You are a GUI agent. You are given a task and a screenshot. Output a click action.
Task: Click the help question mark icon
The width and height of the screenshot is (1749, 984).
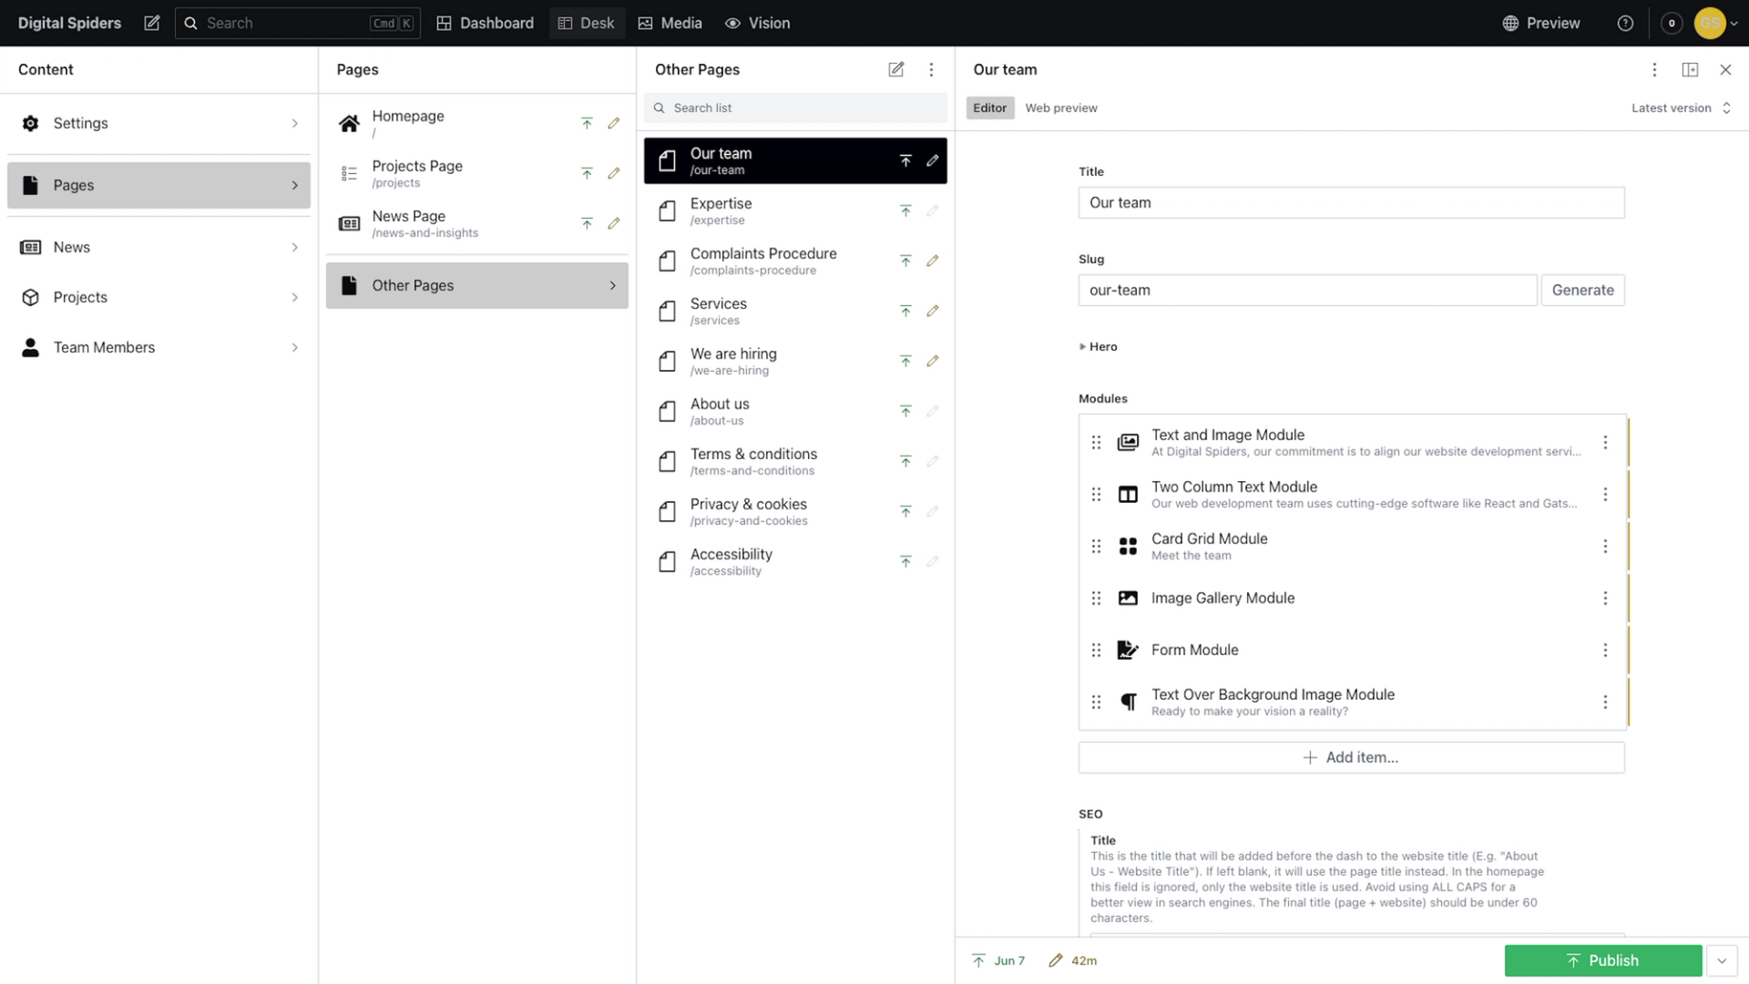1625,23
